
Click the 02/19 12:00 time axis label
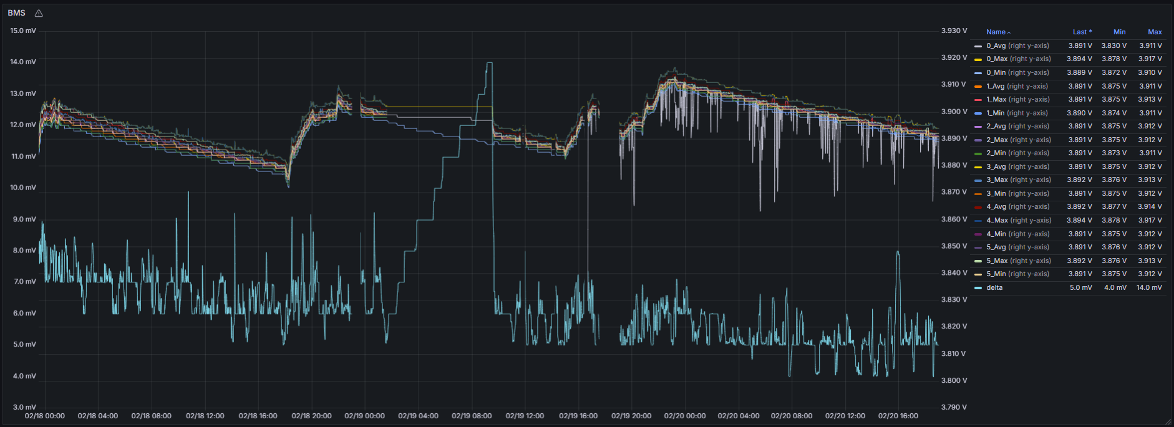click(525, 416)
